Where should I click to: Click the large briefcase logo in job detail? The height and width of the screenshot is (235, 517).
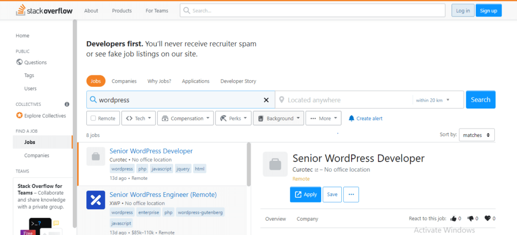coord(276,164)
